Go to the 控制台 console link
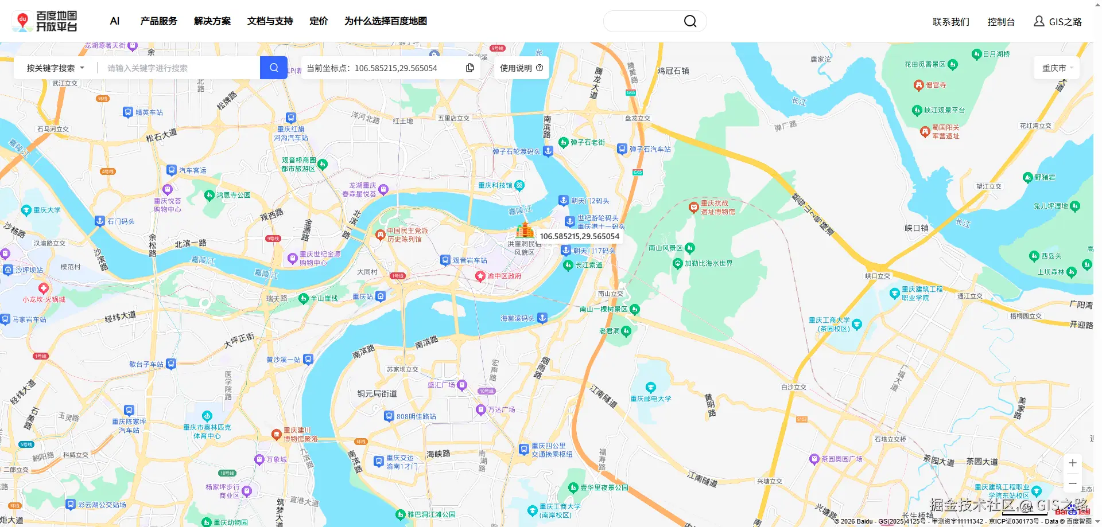 (1001, 22)
